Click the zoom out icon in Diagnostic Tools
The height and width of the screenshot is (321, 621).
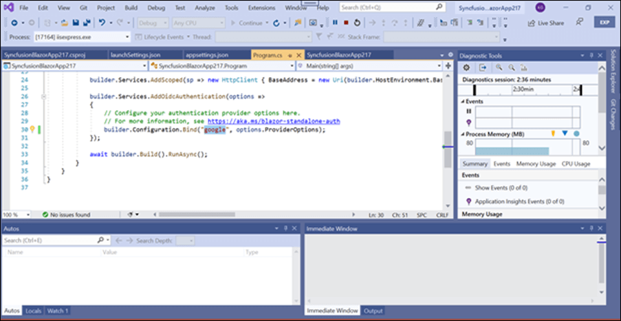coord(513,67)
